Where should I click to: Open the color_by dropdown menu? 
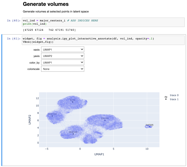point(62,62)
